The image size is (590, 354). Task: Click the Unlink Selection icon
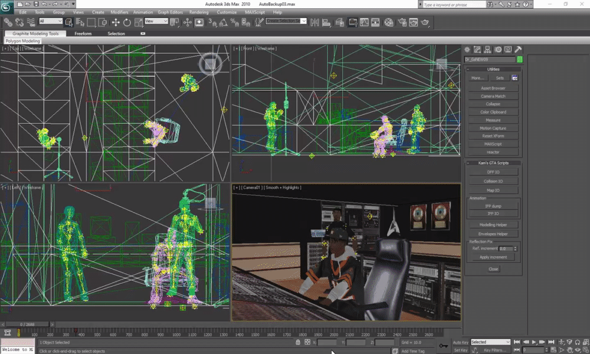pos(19,22)
